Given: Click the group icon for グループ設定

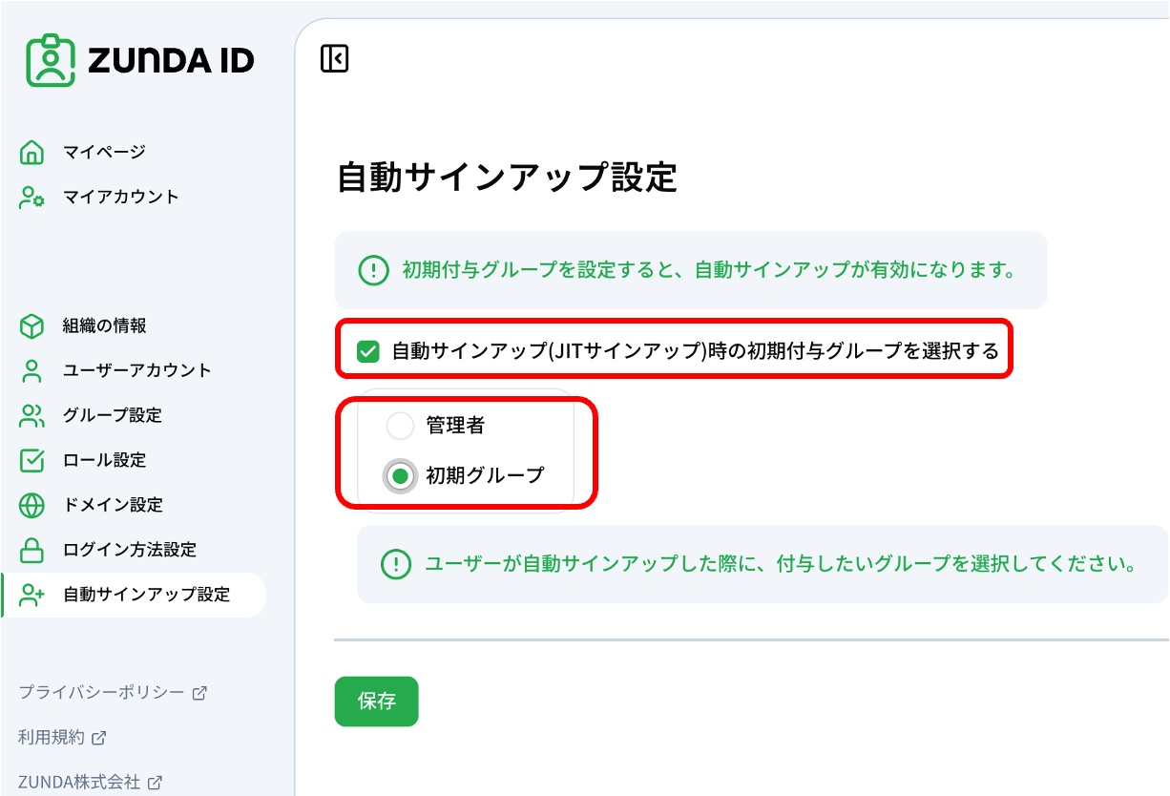Looking at the screenshot, I should point(32,416).
